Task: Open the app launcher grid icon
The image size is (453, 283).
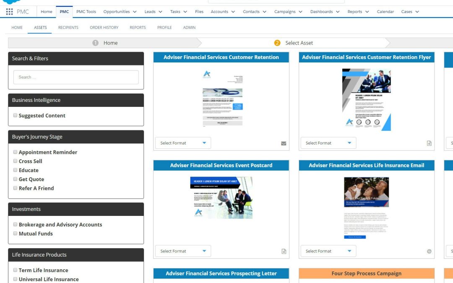Action: 9,12
